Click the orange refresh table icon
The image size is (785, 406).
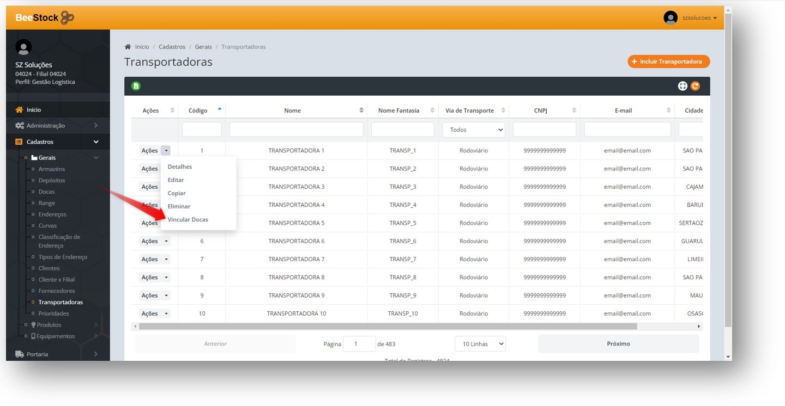pyautogui.click(x=695, y=86)
